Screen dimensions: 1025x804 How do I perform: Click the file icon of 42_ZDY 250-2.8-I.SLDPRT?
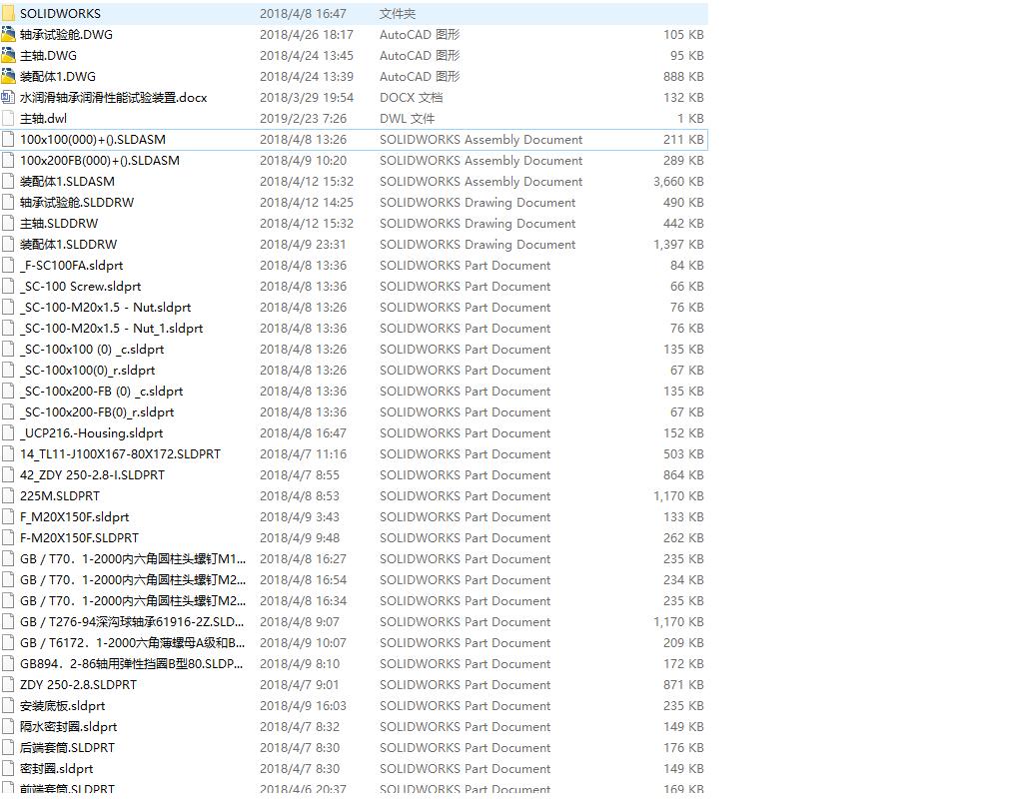[8, 474]
